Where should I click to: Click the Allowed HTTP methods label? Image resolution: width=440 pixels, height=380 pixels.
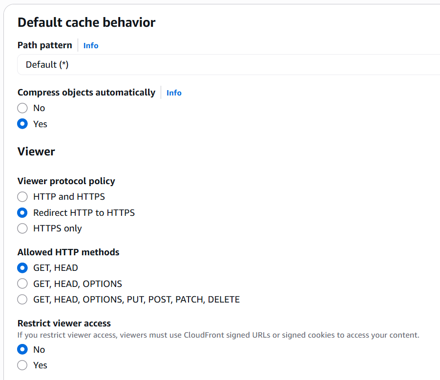pyautogui.click(x=68, y=252)
